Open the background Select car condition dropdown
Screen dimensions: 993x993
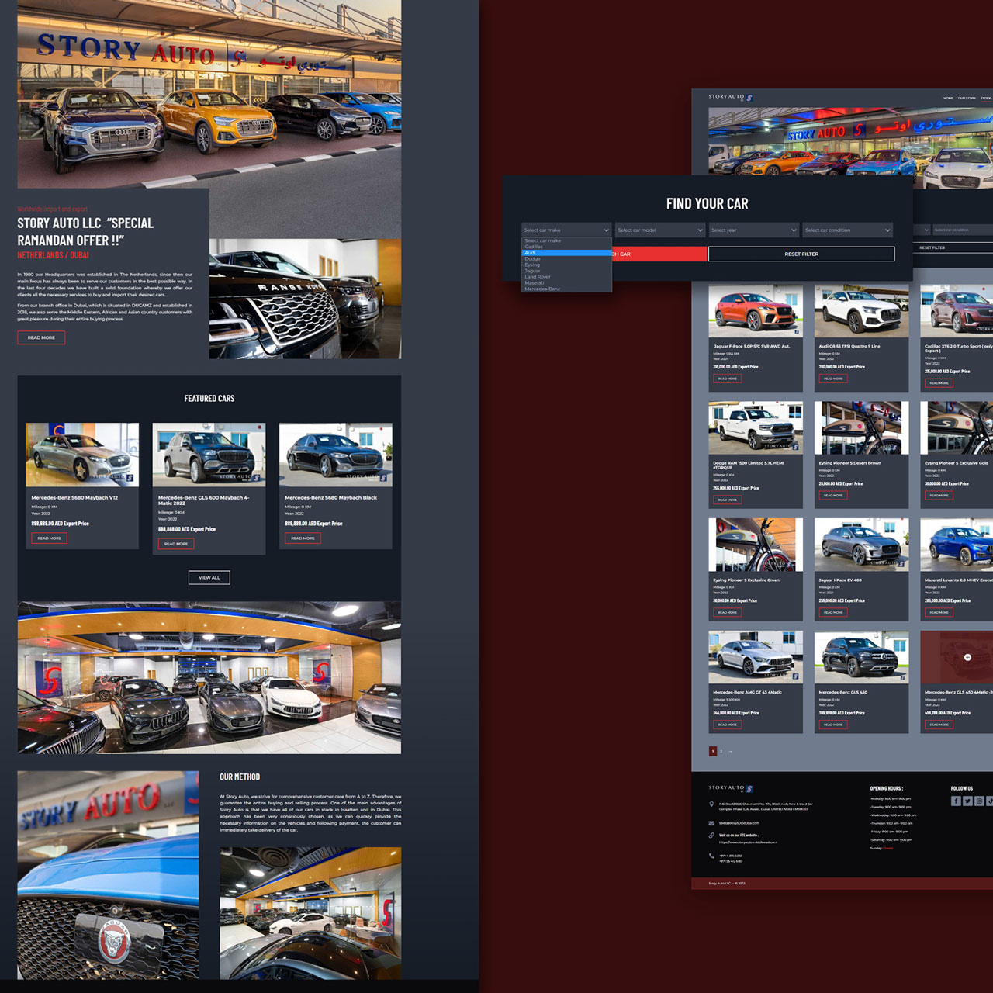pyautogui.click(x=963, y=230)
